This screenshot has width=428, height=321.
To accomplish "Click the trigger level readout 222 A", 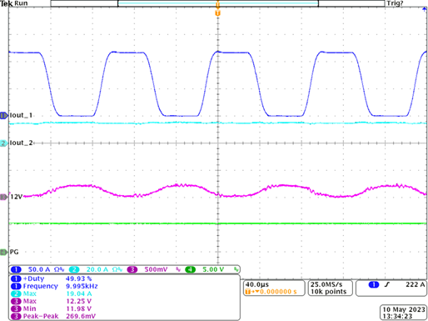I will (416, 284).
